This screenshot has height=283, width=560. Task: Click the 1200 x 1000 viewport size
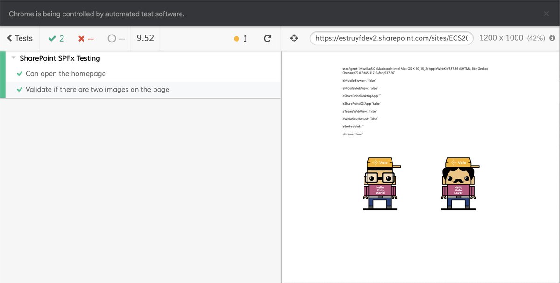tap(501, 38)
